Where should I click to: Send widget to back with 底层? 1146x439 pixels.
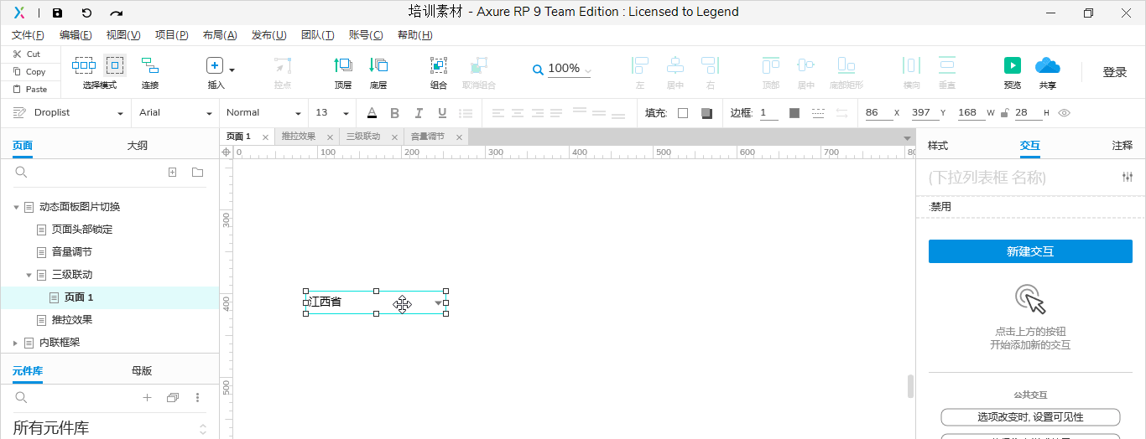[x=378, y=73]
